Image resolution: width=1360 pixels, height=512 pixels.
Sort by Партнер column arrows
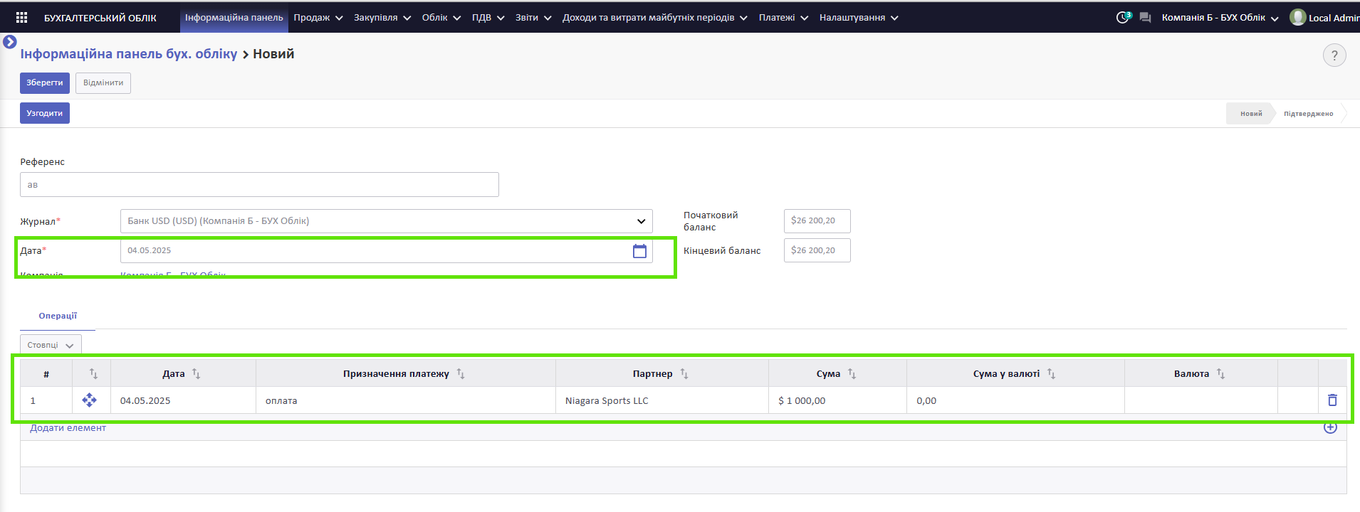tap(684, 373)
